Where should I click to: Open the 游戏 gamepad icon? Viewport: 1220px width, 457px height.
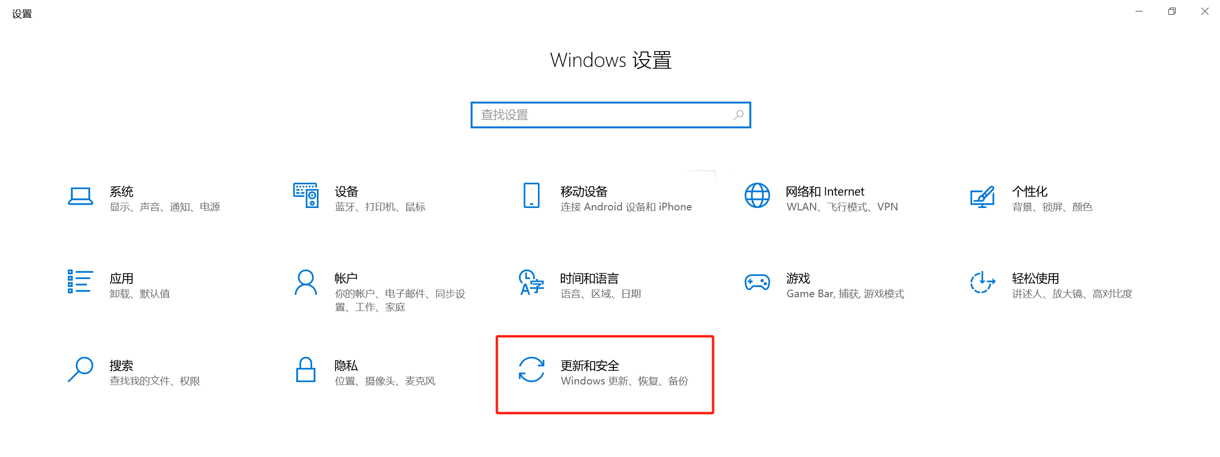[757, 282]
